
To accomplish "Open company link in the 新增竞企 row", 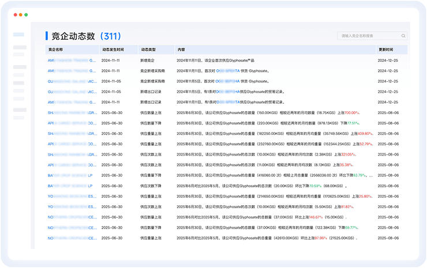I will point(72,61).
